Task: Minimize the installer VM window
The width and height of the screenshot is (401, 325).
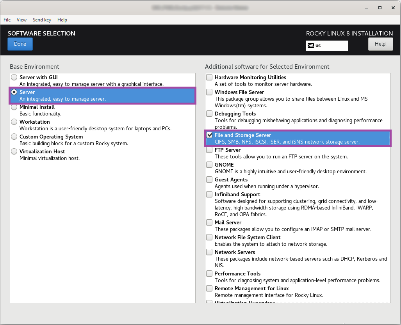Action: (x=367, y=8)
